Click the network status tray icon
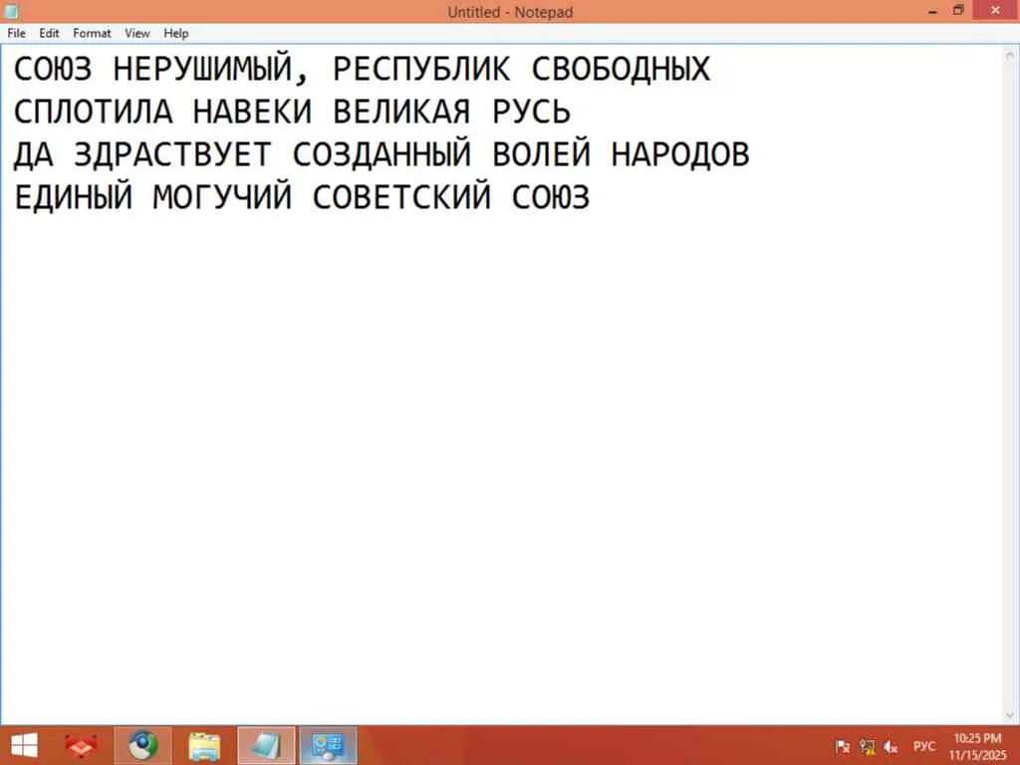Screen dimensions: 1020x765 click(x=868, y=747)
